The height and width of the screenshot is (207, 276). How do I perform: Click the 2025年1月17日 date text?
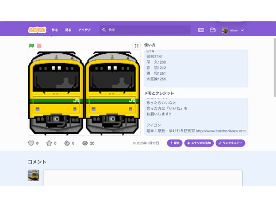coord(148,143)
